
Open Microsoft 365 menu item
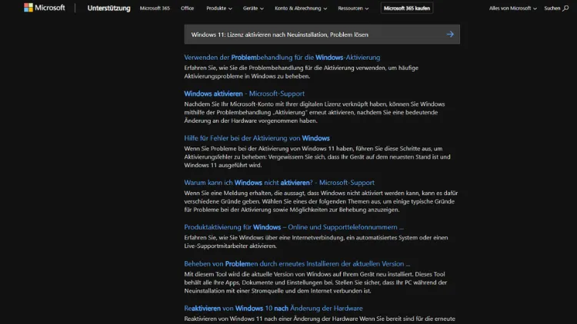click(x=155, y=8)
